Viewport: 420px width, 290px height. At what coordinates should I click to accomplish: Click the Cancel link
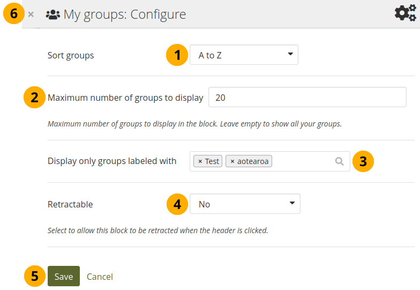[x=100, y=277]
